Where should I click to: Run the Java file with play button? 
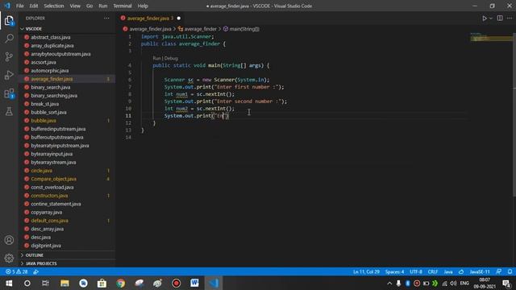pyautogui.click(x=485, y=19)
